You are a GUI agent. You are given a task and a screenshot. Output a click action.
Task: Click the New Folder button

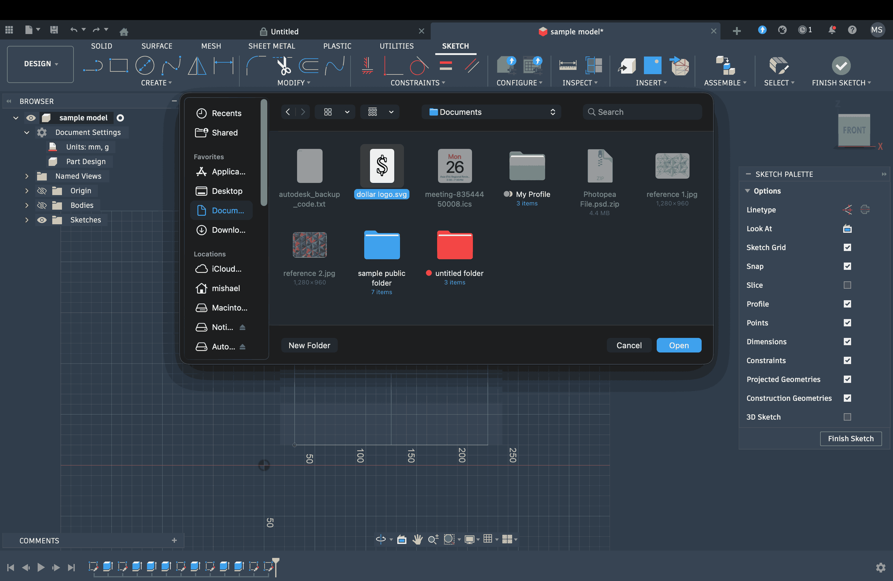pyautogui.click(x=309, y=345)
